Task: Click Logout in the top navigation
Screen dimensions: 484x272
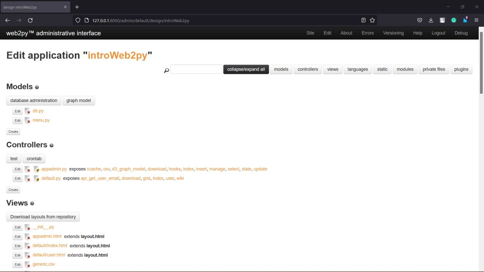Action: click(x=438, y=33)
